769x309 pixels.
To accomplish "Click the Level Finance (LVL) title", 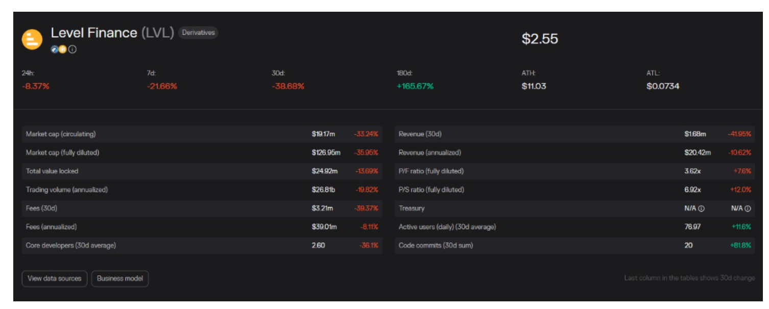I will point(112,33).
